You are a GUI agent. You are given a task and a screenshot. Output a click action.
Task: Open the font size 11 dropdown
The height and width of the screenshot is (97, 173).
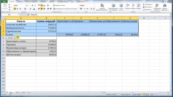31,5
